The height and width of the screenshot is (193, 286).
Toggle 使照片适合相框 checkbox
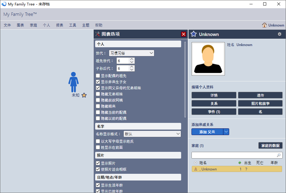98,169
